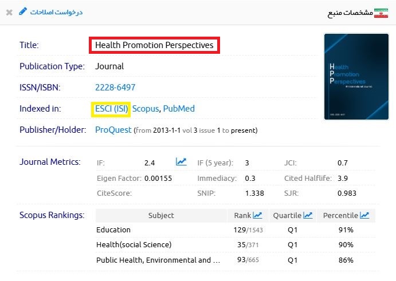
Task: Click the IF trend chart icon
Action: point(181,162)
